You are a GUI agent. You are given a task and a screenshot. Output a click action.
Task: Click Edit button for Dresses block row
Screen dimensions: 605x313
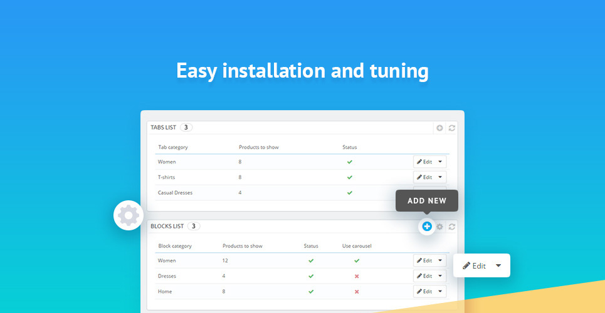coord(424,276)
